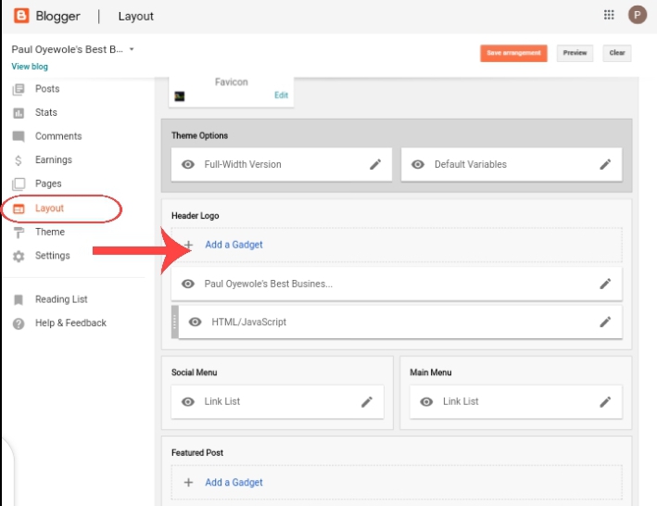657x506 pixels.
Task: Click Edit link for Favicon
Action: [x=281, y=95]
